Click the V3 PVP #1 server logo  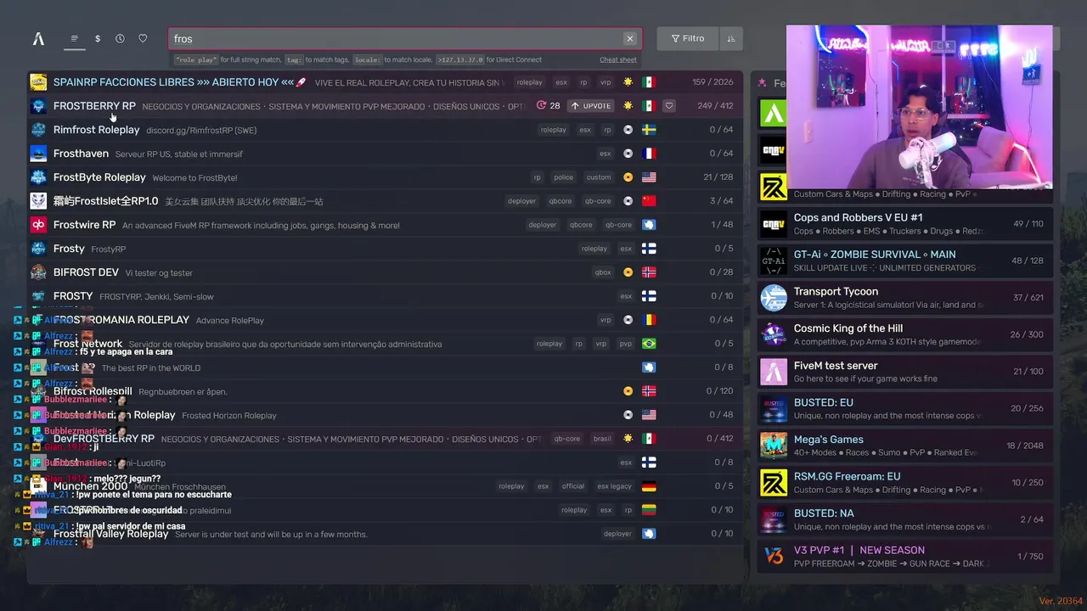(x=774, y=557)
